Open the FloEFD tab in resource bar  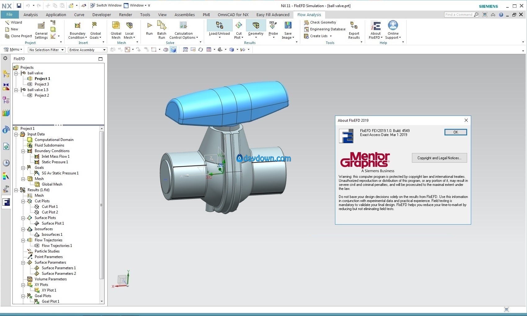coord(6,202)
